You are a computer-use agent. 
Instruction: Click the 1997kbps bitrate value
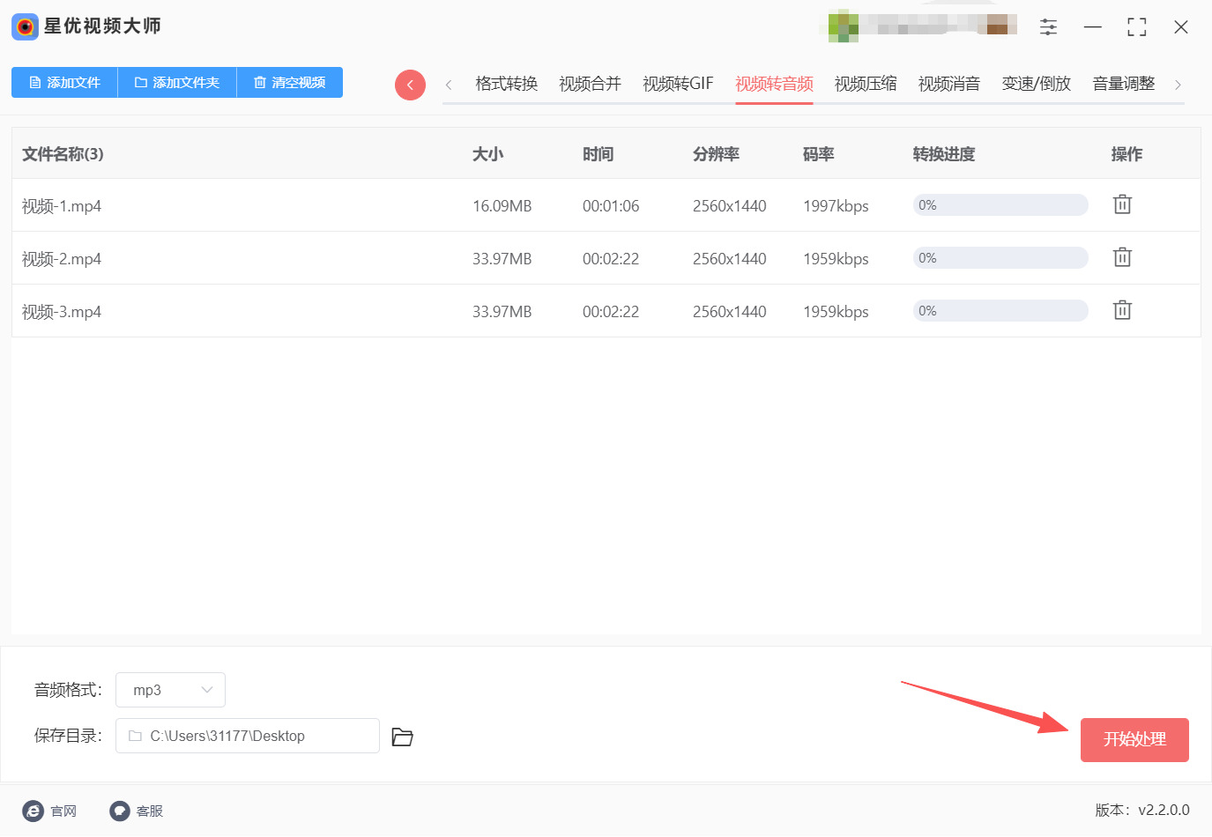tap(836, 206)
